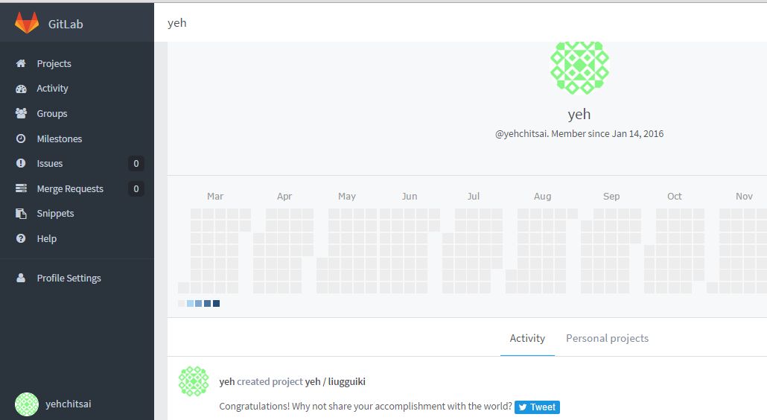Image resolution: width=767 pixels, height=420 pixels.
Task: Click the Activity dashboard icon
Action: pyautogui.click(x=21, y=89)
